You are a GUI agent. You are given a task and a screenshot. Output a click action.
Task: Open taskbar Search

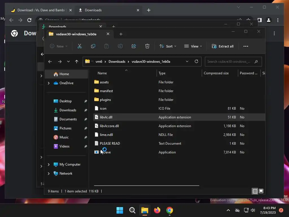(132, 210)
